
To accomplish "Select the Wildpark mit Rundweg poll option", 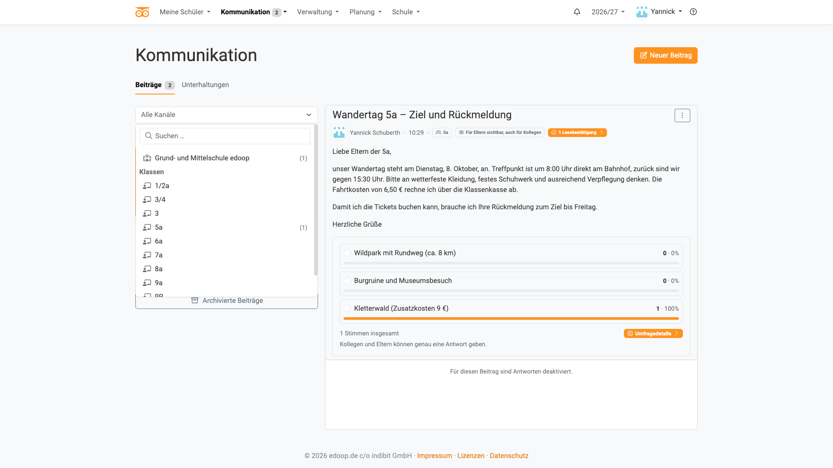I will point(347,253).
